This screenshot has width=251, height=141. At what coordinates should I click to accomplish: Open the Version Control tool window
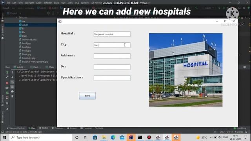pyautogui.click(x=16, y=128)
